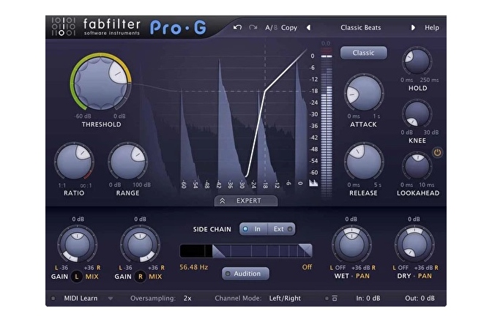Enable the Audition button
The width and height of the screenshot is (492, 322).
pos(246,274)
